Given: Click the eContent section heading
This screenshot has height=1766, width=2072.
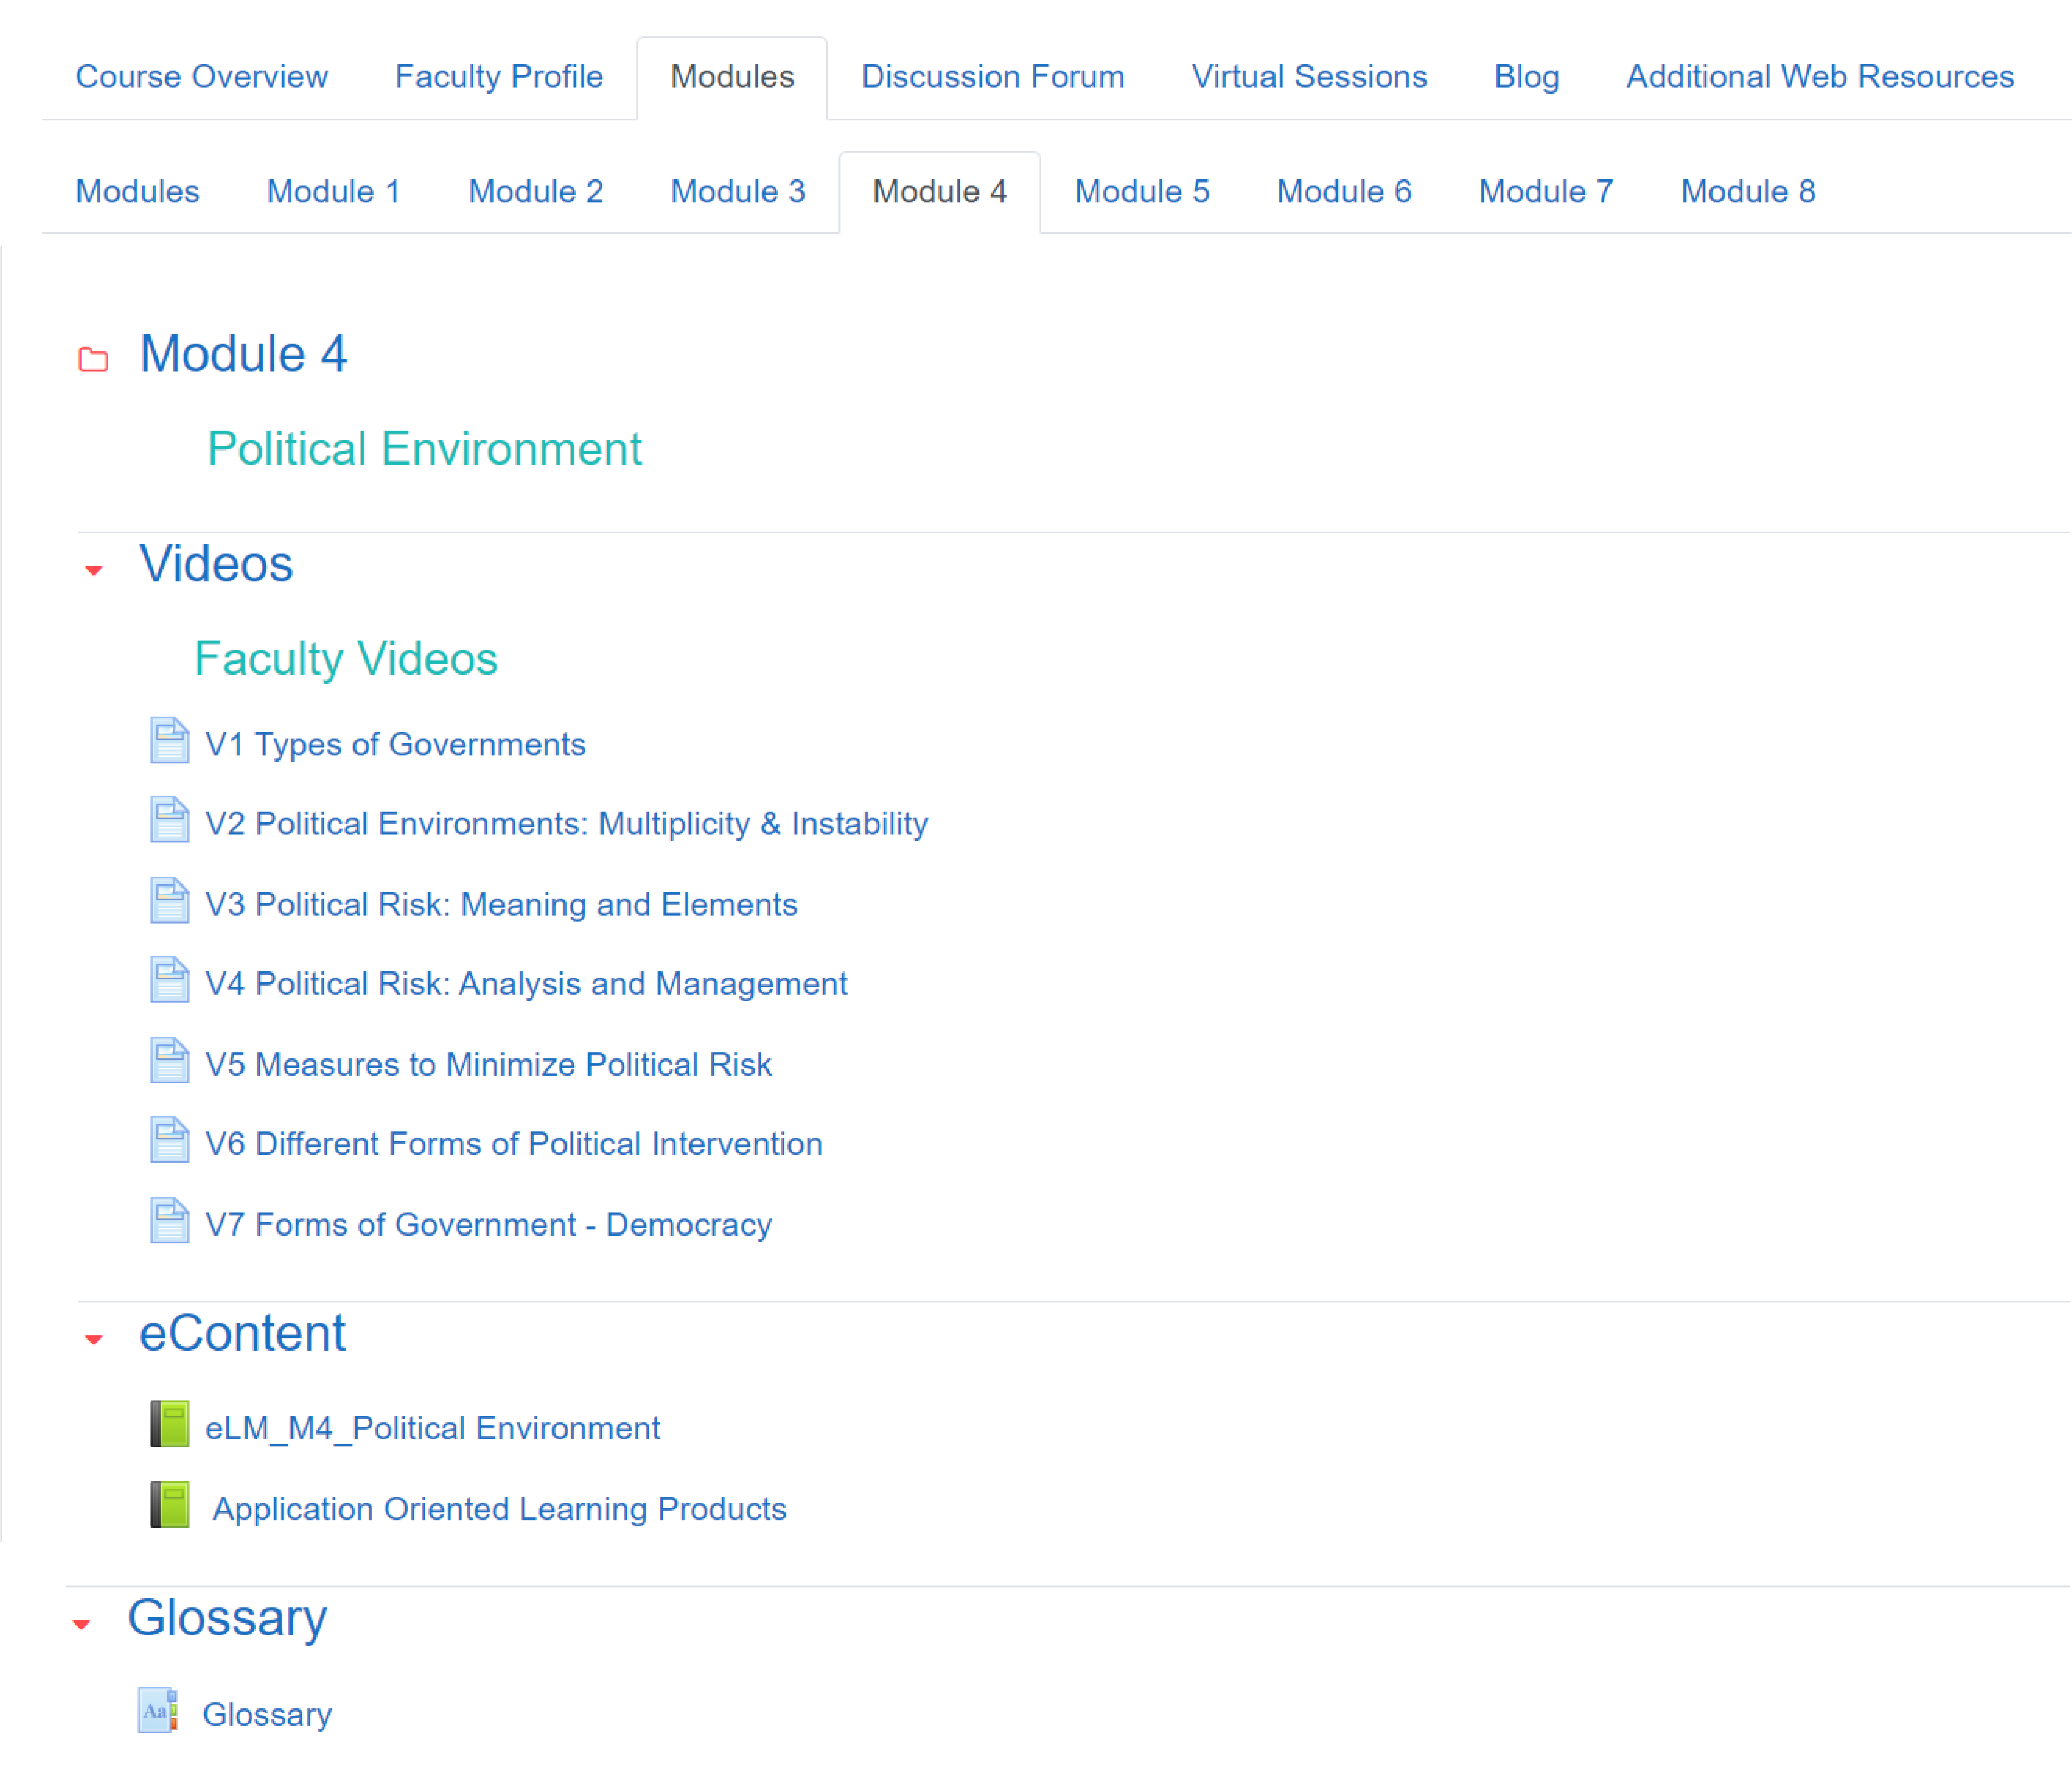Looking at the screenshot, I should 242,1333.
